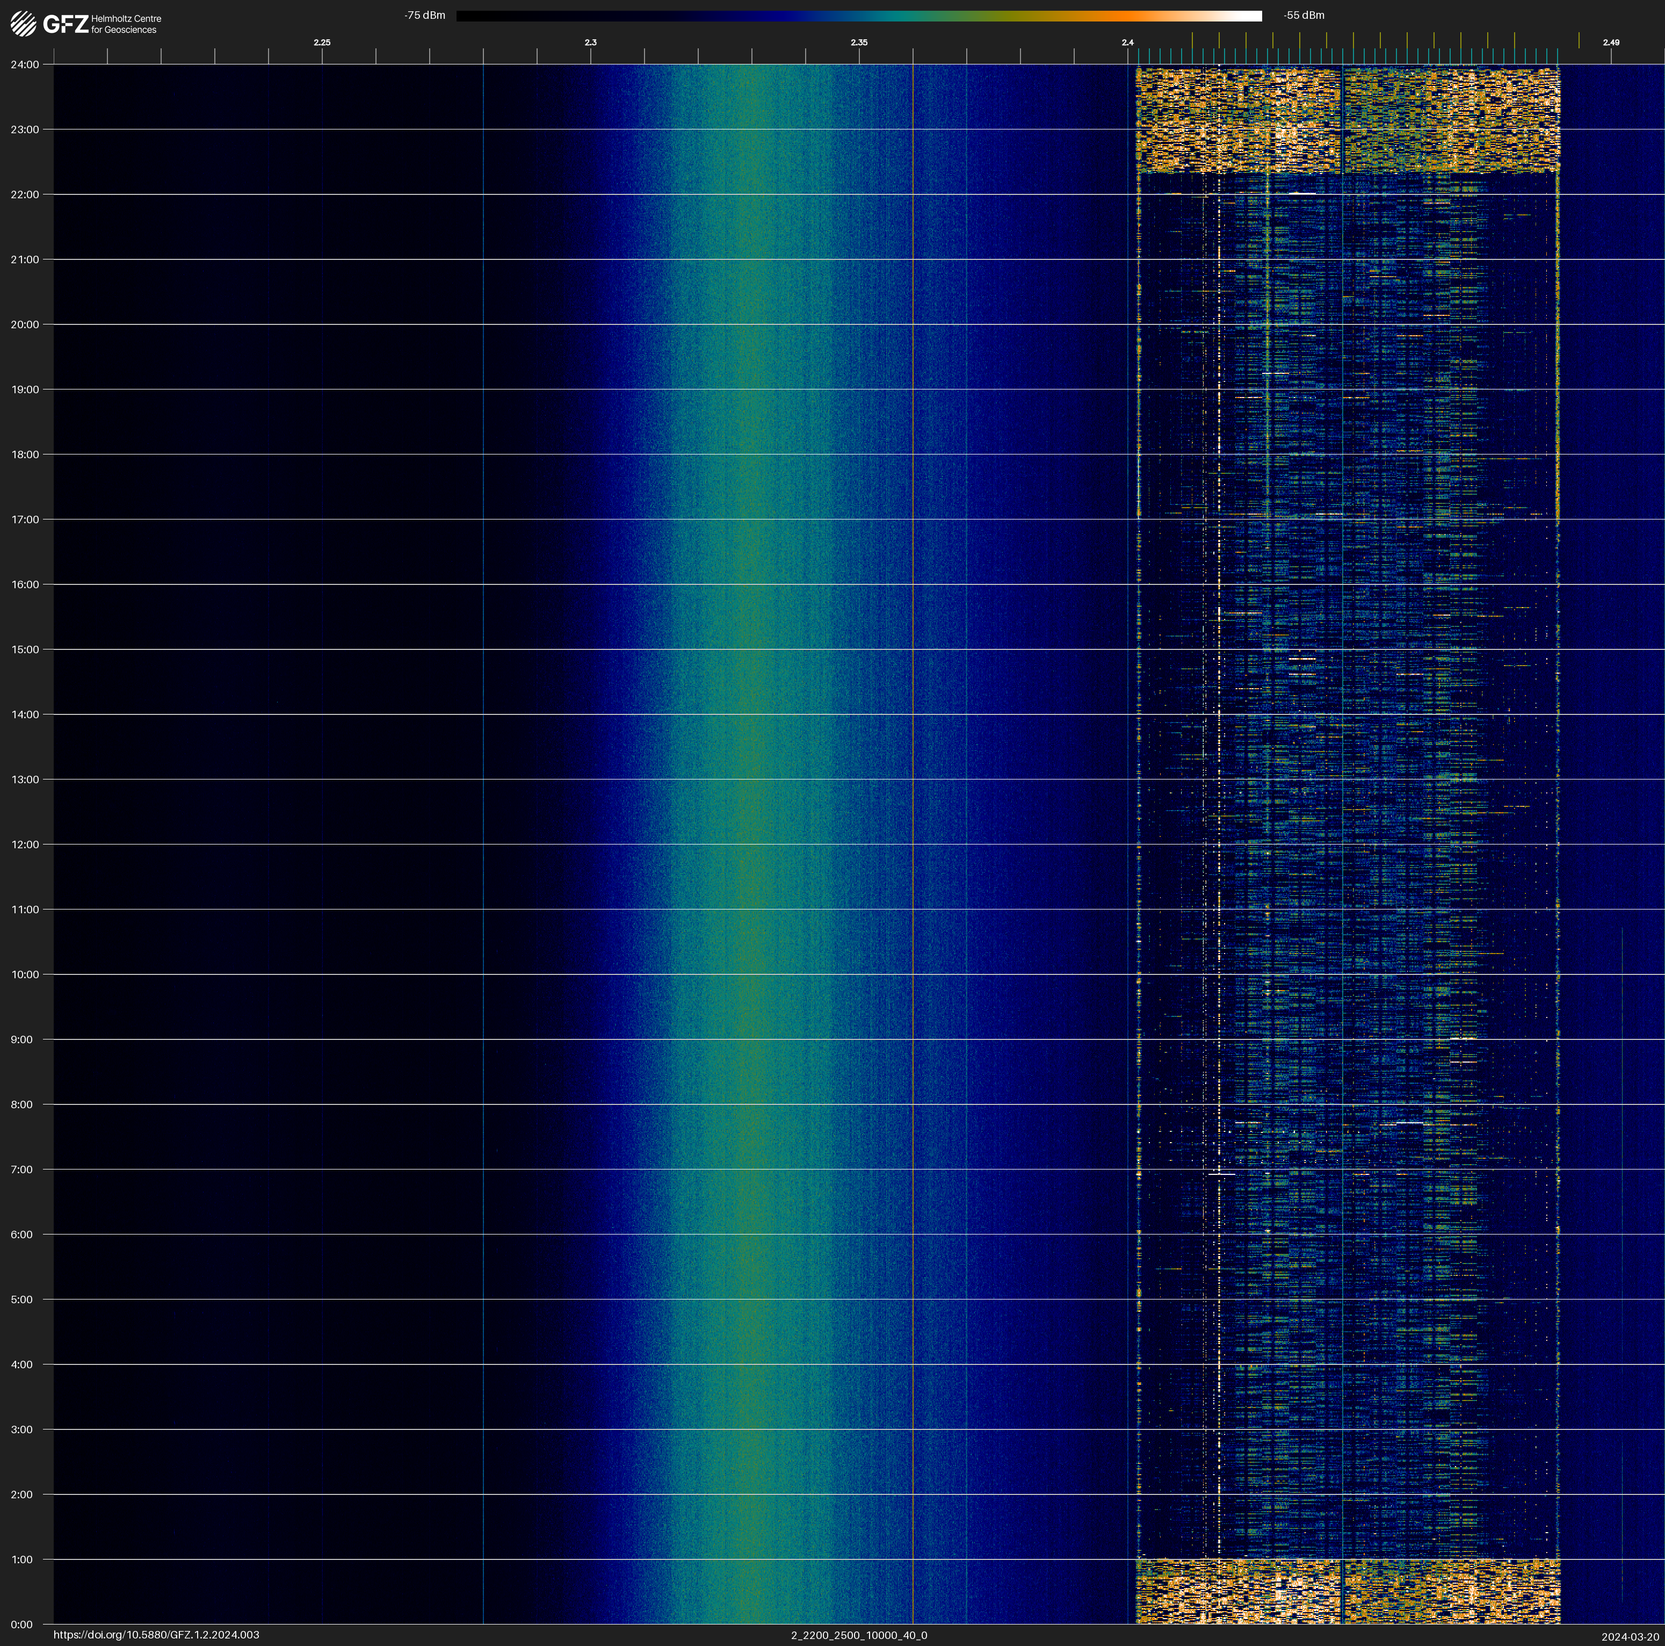Click the 2024-03-20 date label
This screenshot has width=1665, height=1646.
point(1630,1636)
